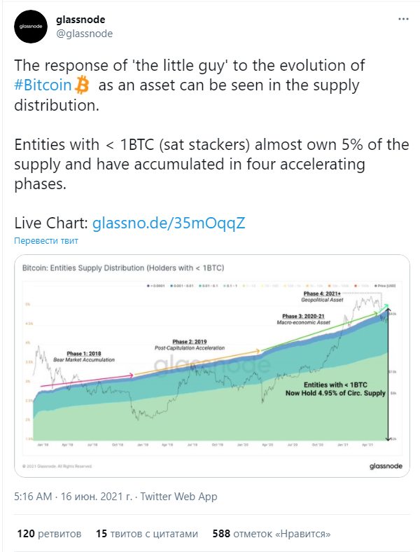420x552 pixels.
Task: Open the tweet's three-dot More menu
Action: (x=403, y=19)
